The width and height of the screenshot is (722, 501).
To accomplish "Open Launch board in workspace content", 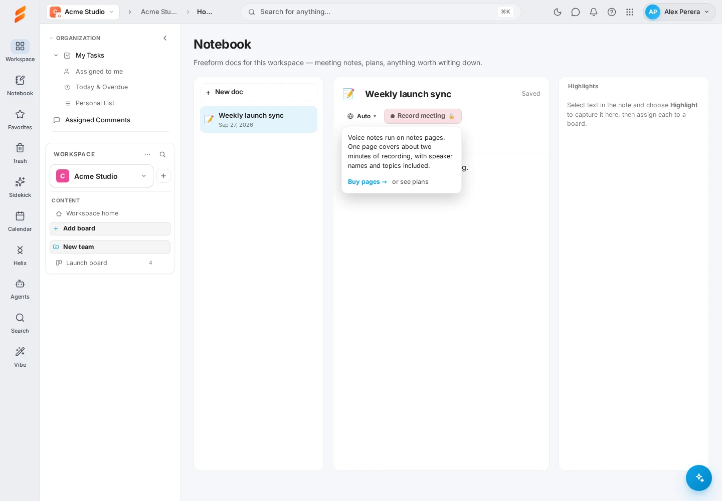I will [x=110, y=263].
